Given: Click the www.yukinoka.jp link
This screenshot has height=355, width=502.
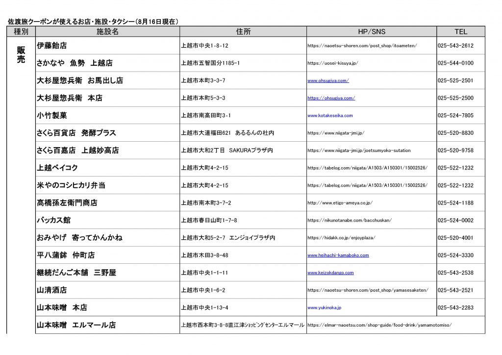Looking at the screenshot, I should 324,307.
